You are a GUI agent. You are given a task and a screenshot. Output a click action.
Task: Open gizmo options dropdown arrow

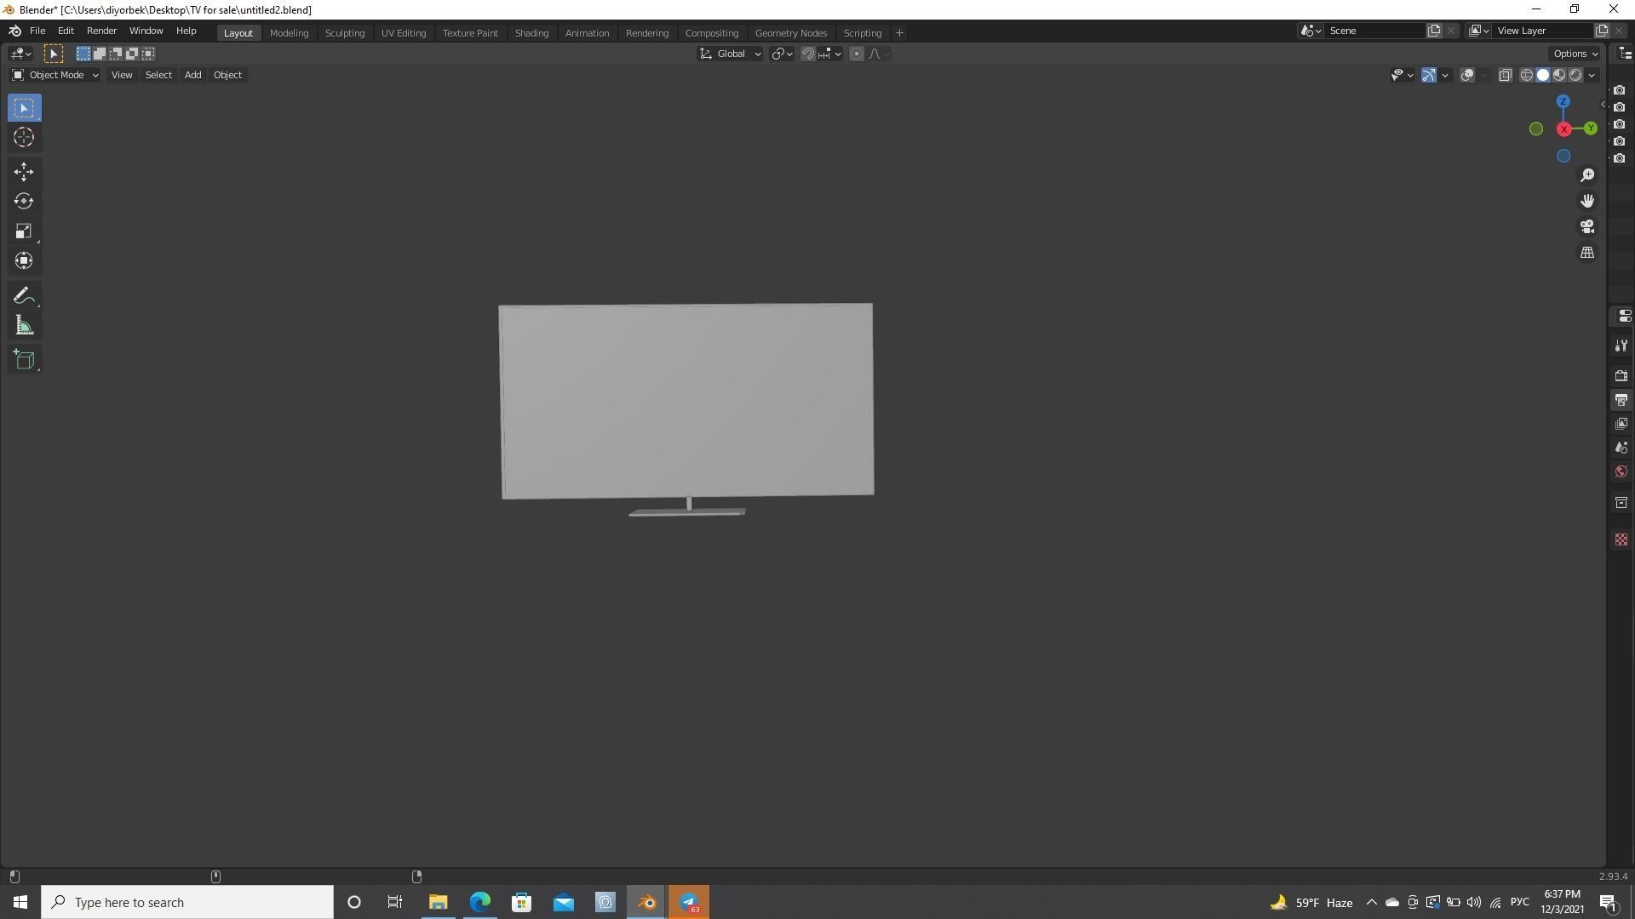tap(1445, 75)
